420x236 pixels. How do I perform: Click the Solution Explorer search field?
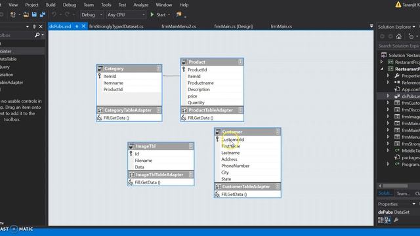coord(398,46)
